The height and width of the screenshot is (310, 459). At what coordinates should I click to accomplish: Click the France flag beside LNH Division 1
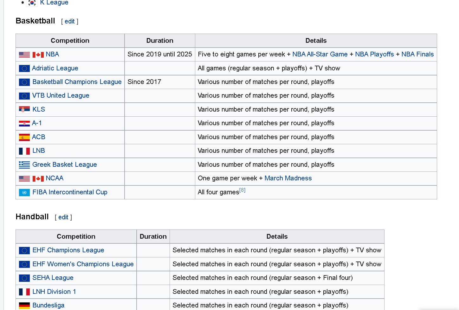coord(24,292)
